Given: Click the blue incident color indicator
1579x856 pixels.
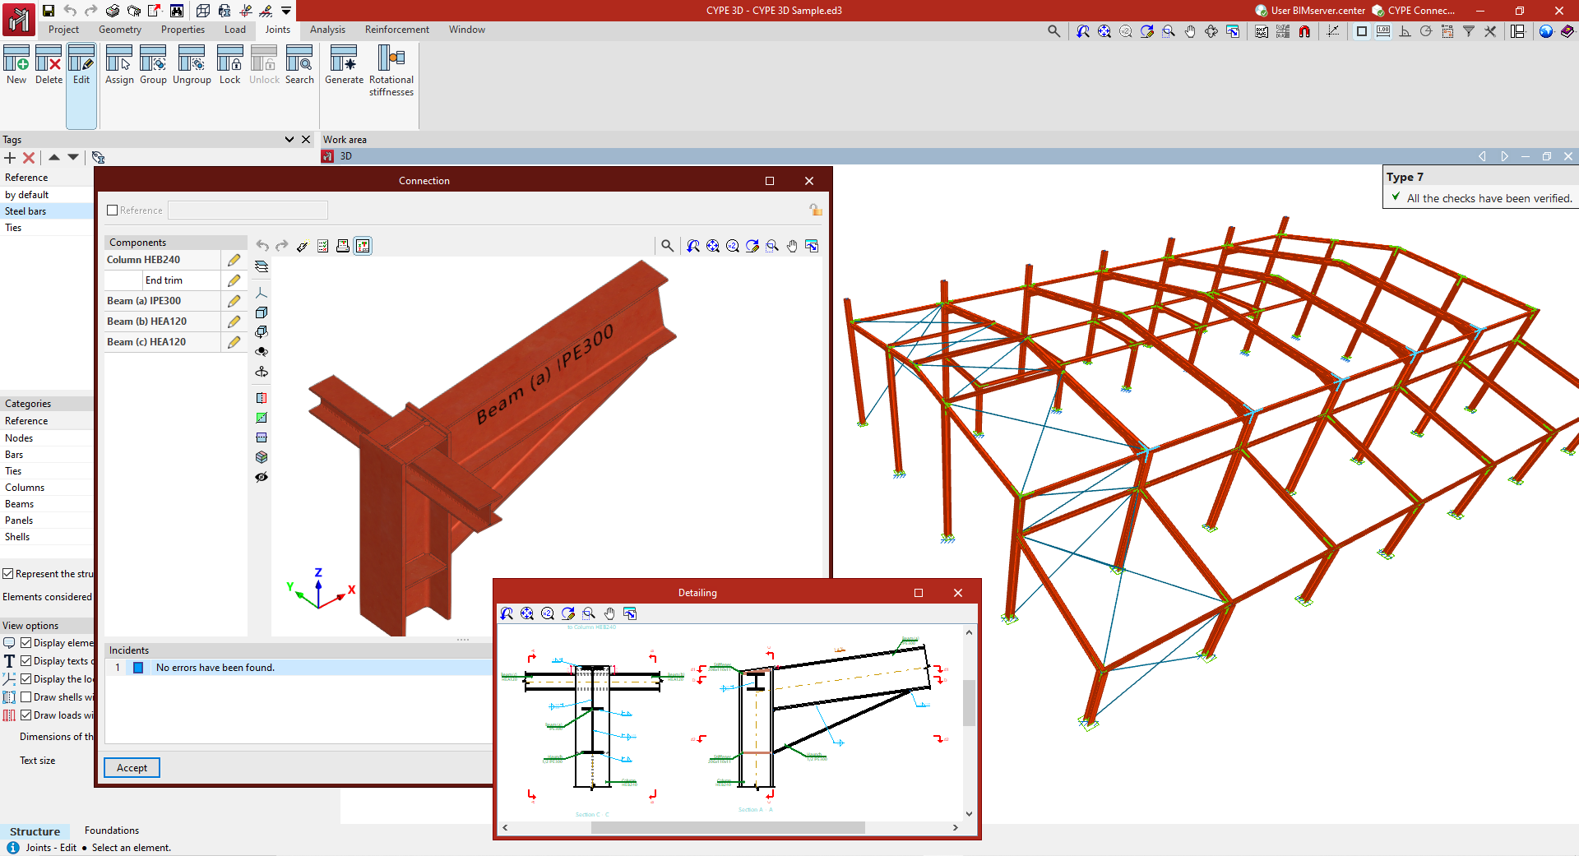Looking at the screenshot, I should [x=138, y=668].
